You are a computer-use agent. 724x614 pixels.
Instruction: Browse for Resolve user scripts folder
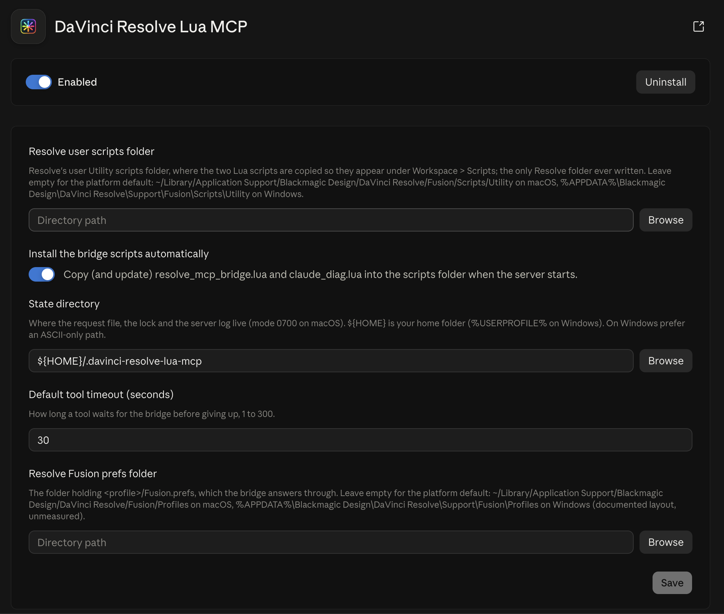coord(666,220)
